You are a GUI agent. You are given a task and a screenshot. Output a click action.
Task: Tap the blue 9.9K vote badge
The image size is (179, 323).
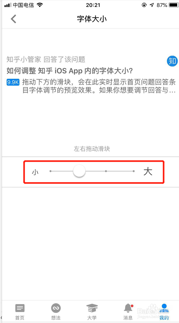(13, 82)
